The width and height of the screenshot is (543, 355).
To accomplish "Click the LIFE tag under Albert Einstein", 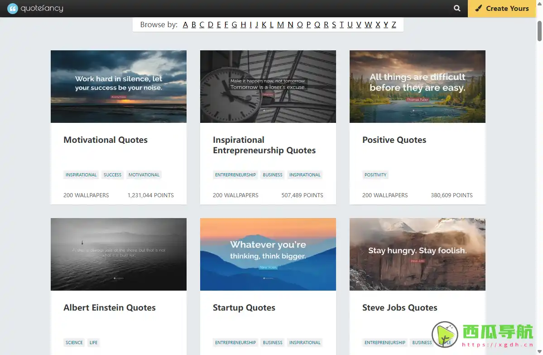I will pos(93,343).
